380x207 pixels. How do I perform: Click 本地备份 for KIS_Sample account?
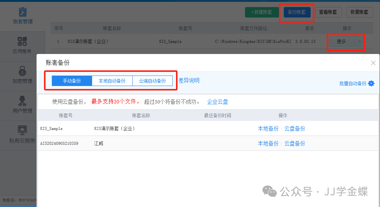click(268, 128)
